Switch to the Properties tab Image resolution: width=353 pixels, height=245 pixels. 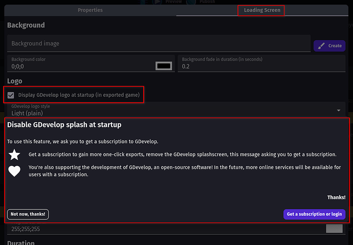(x=90, y=10)
